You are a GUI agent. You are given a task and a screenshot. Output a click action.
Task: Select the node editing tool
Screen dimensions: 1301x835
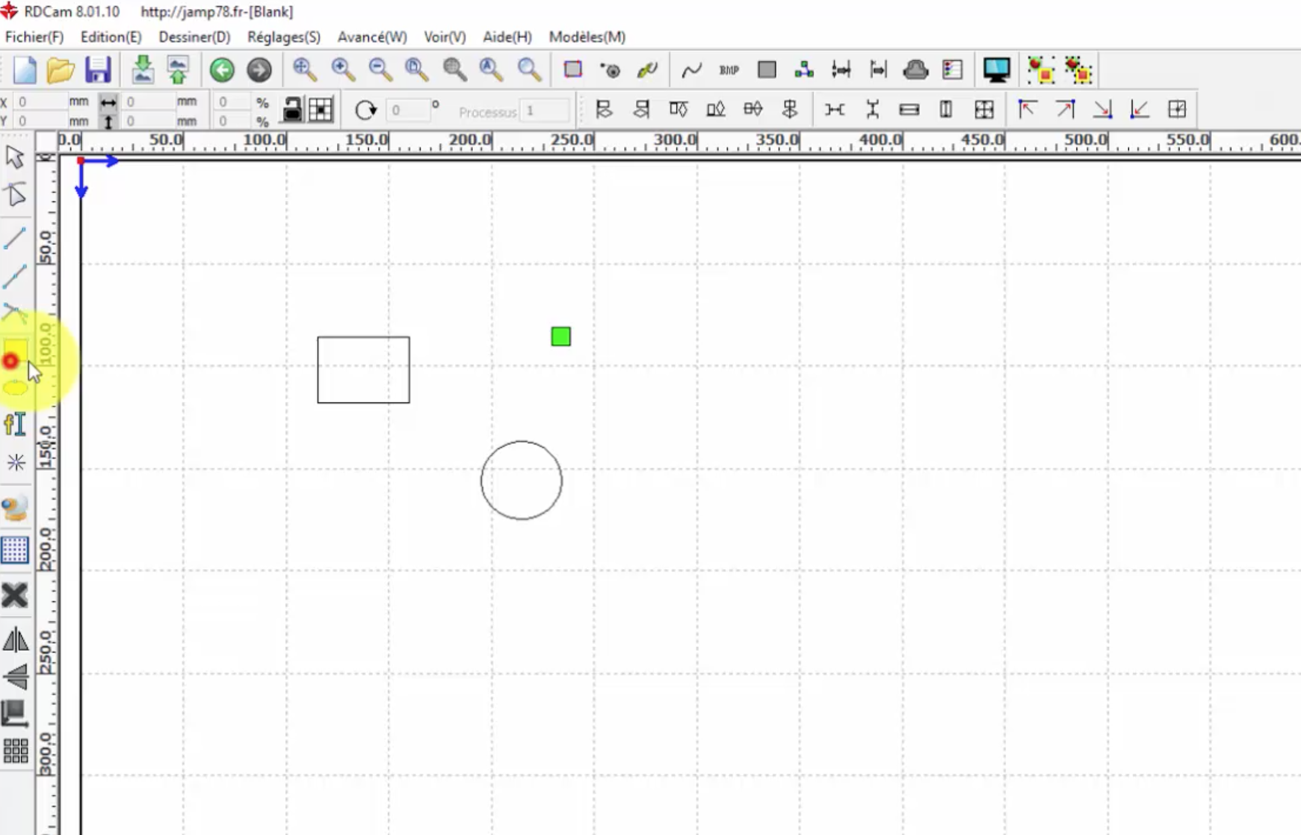(15, 194)
